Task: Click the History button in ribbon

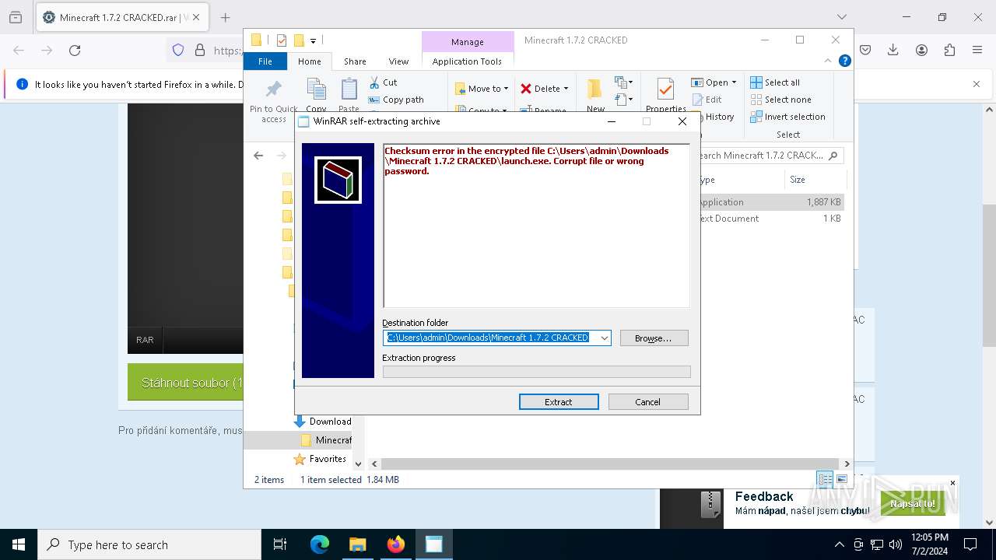Action: click(x=712, y=117)
